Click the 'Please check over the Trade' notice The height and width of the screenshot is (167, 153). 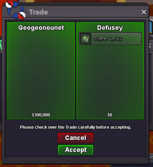click(x=76, y=127)
